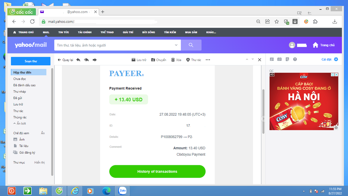Open the extensions puzzle icon
Viewport: 348px width, 196px height.
315,22
